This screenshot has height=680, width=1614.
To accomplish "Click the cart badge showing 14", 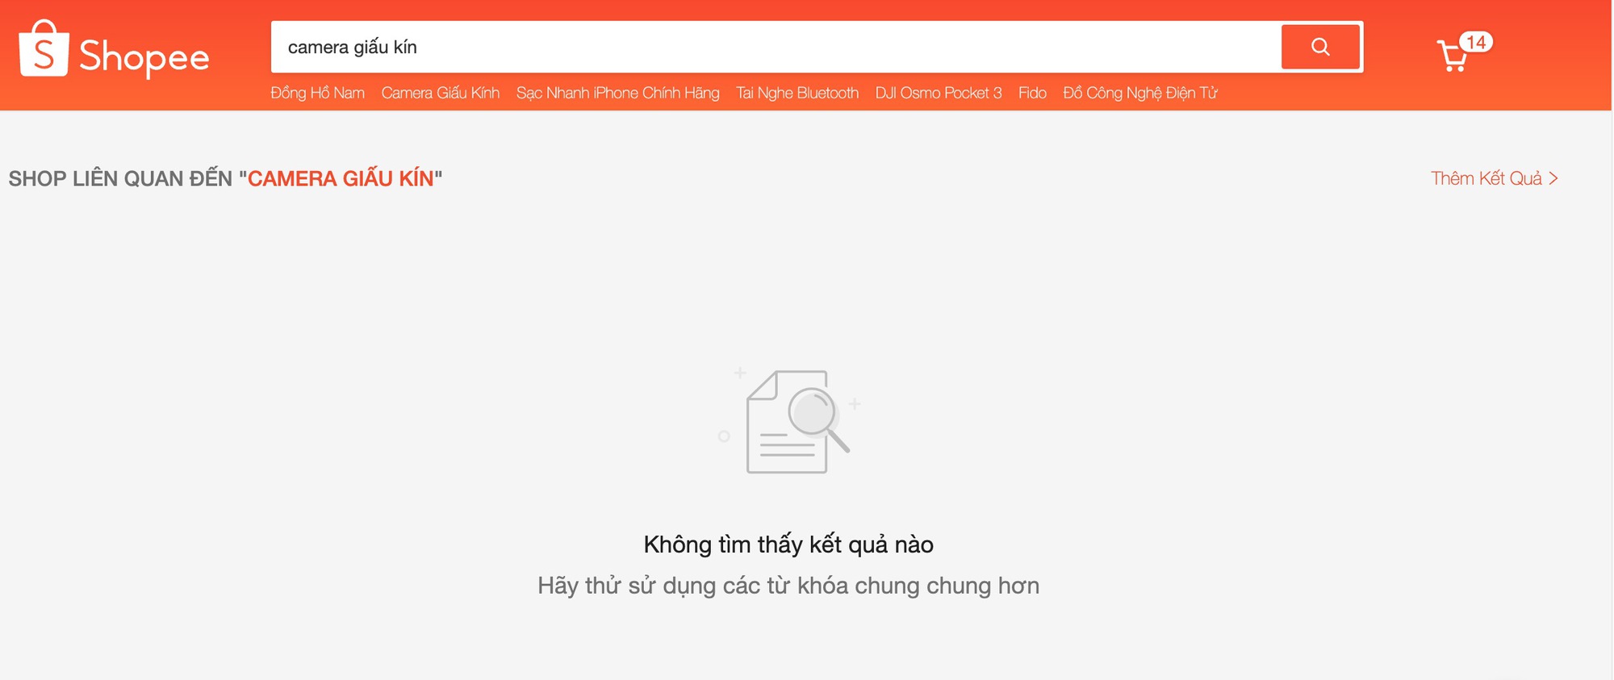I will (x=1476, y=42).
